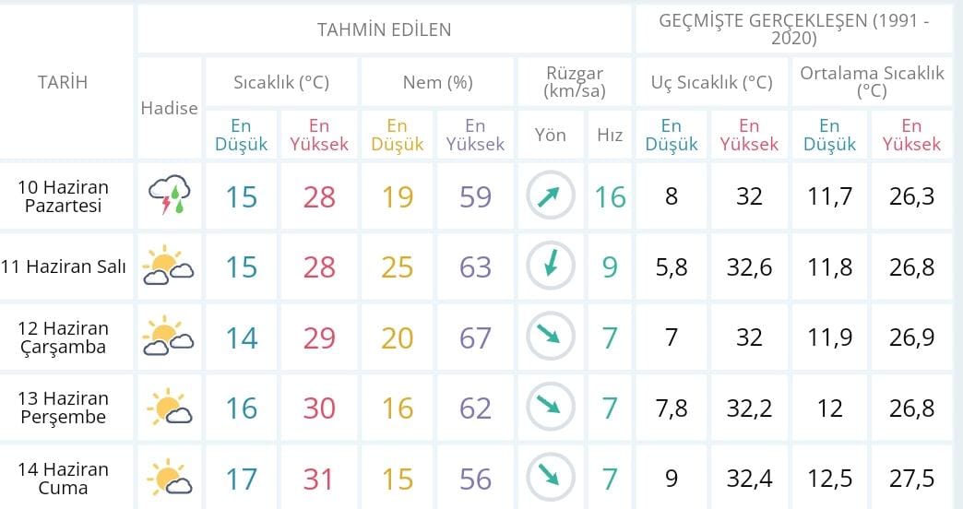Select the 10 Haziran Pazartesi date cell

click(x=63, y=195)
